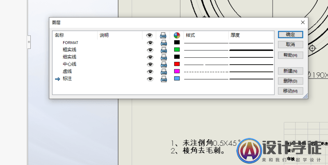Select the FORMAT layer name
The height and width of the screenshot is (165, 328).
pos(70,43)
